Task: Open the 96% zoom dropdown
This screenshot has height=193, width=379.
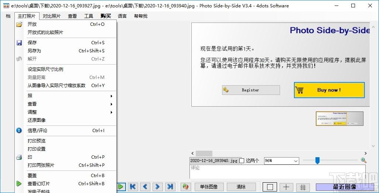Action: [296, 161]
